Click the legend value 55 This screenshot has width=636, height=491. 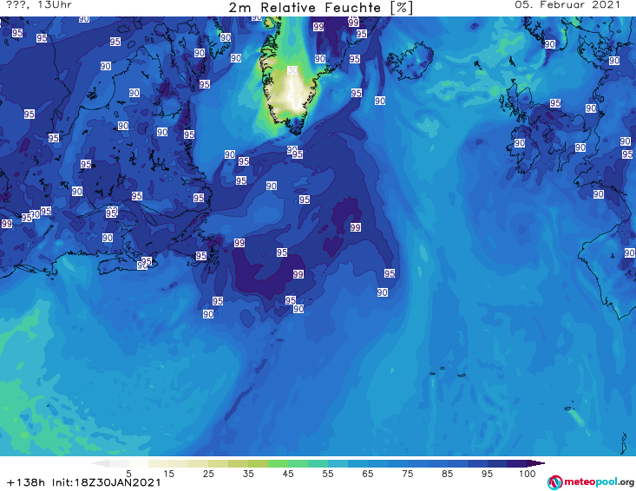(x=328, y=474)
